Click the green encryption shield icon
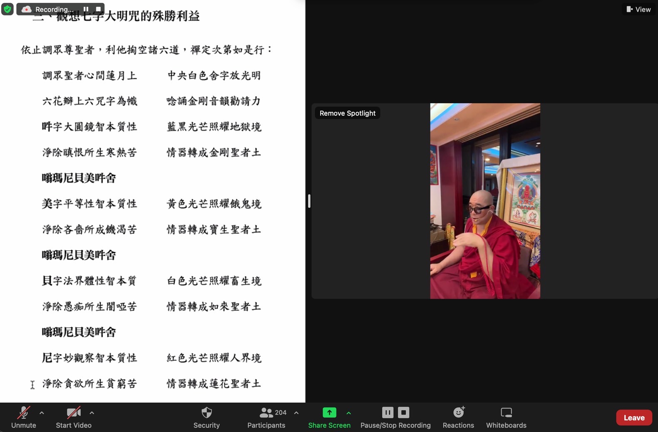 (7, 9)
